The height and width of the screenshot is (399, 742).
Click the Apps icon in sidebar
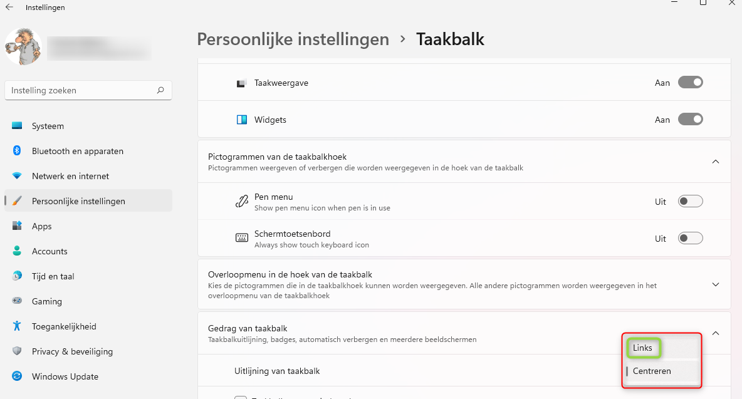click(17, 226)
